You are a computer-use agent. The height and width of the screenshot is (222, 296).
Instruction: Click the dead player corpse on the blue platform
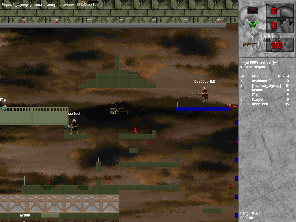tap(231, 105)
